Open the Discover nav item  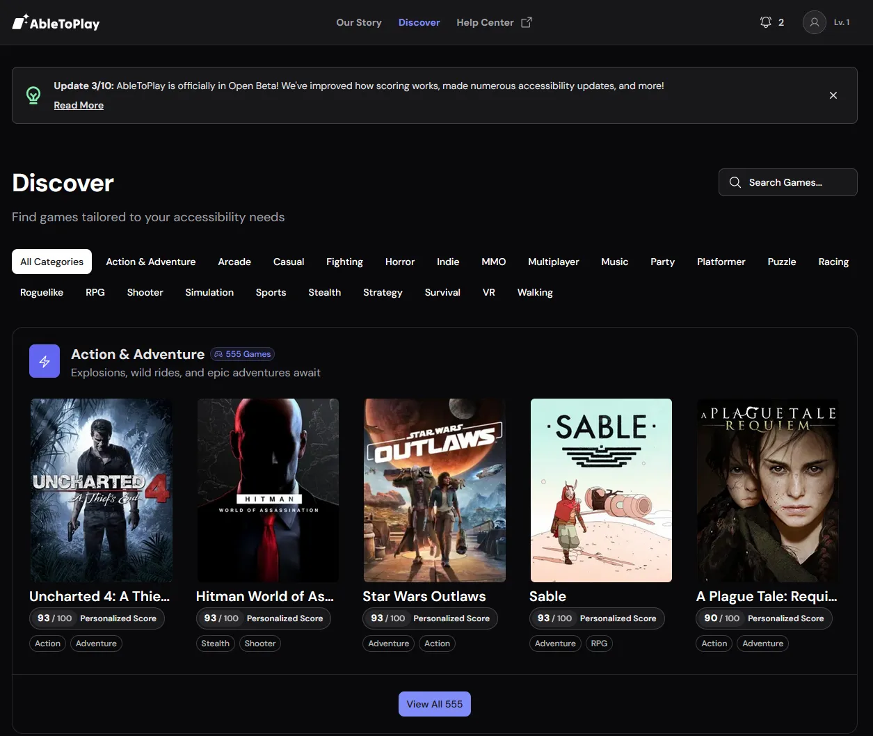tap(419, 22)
